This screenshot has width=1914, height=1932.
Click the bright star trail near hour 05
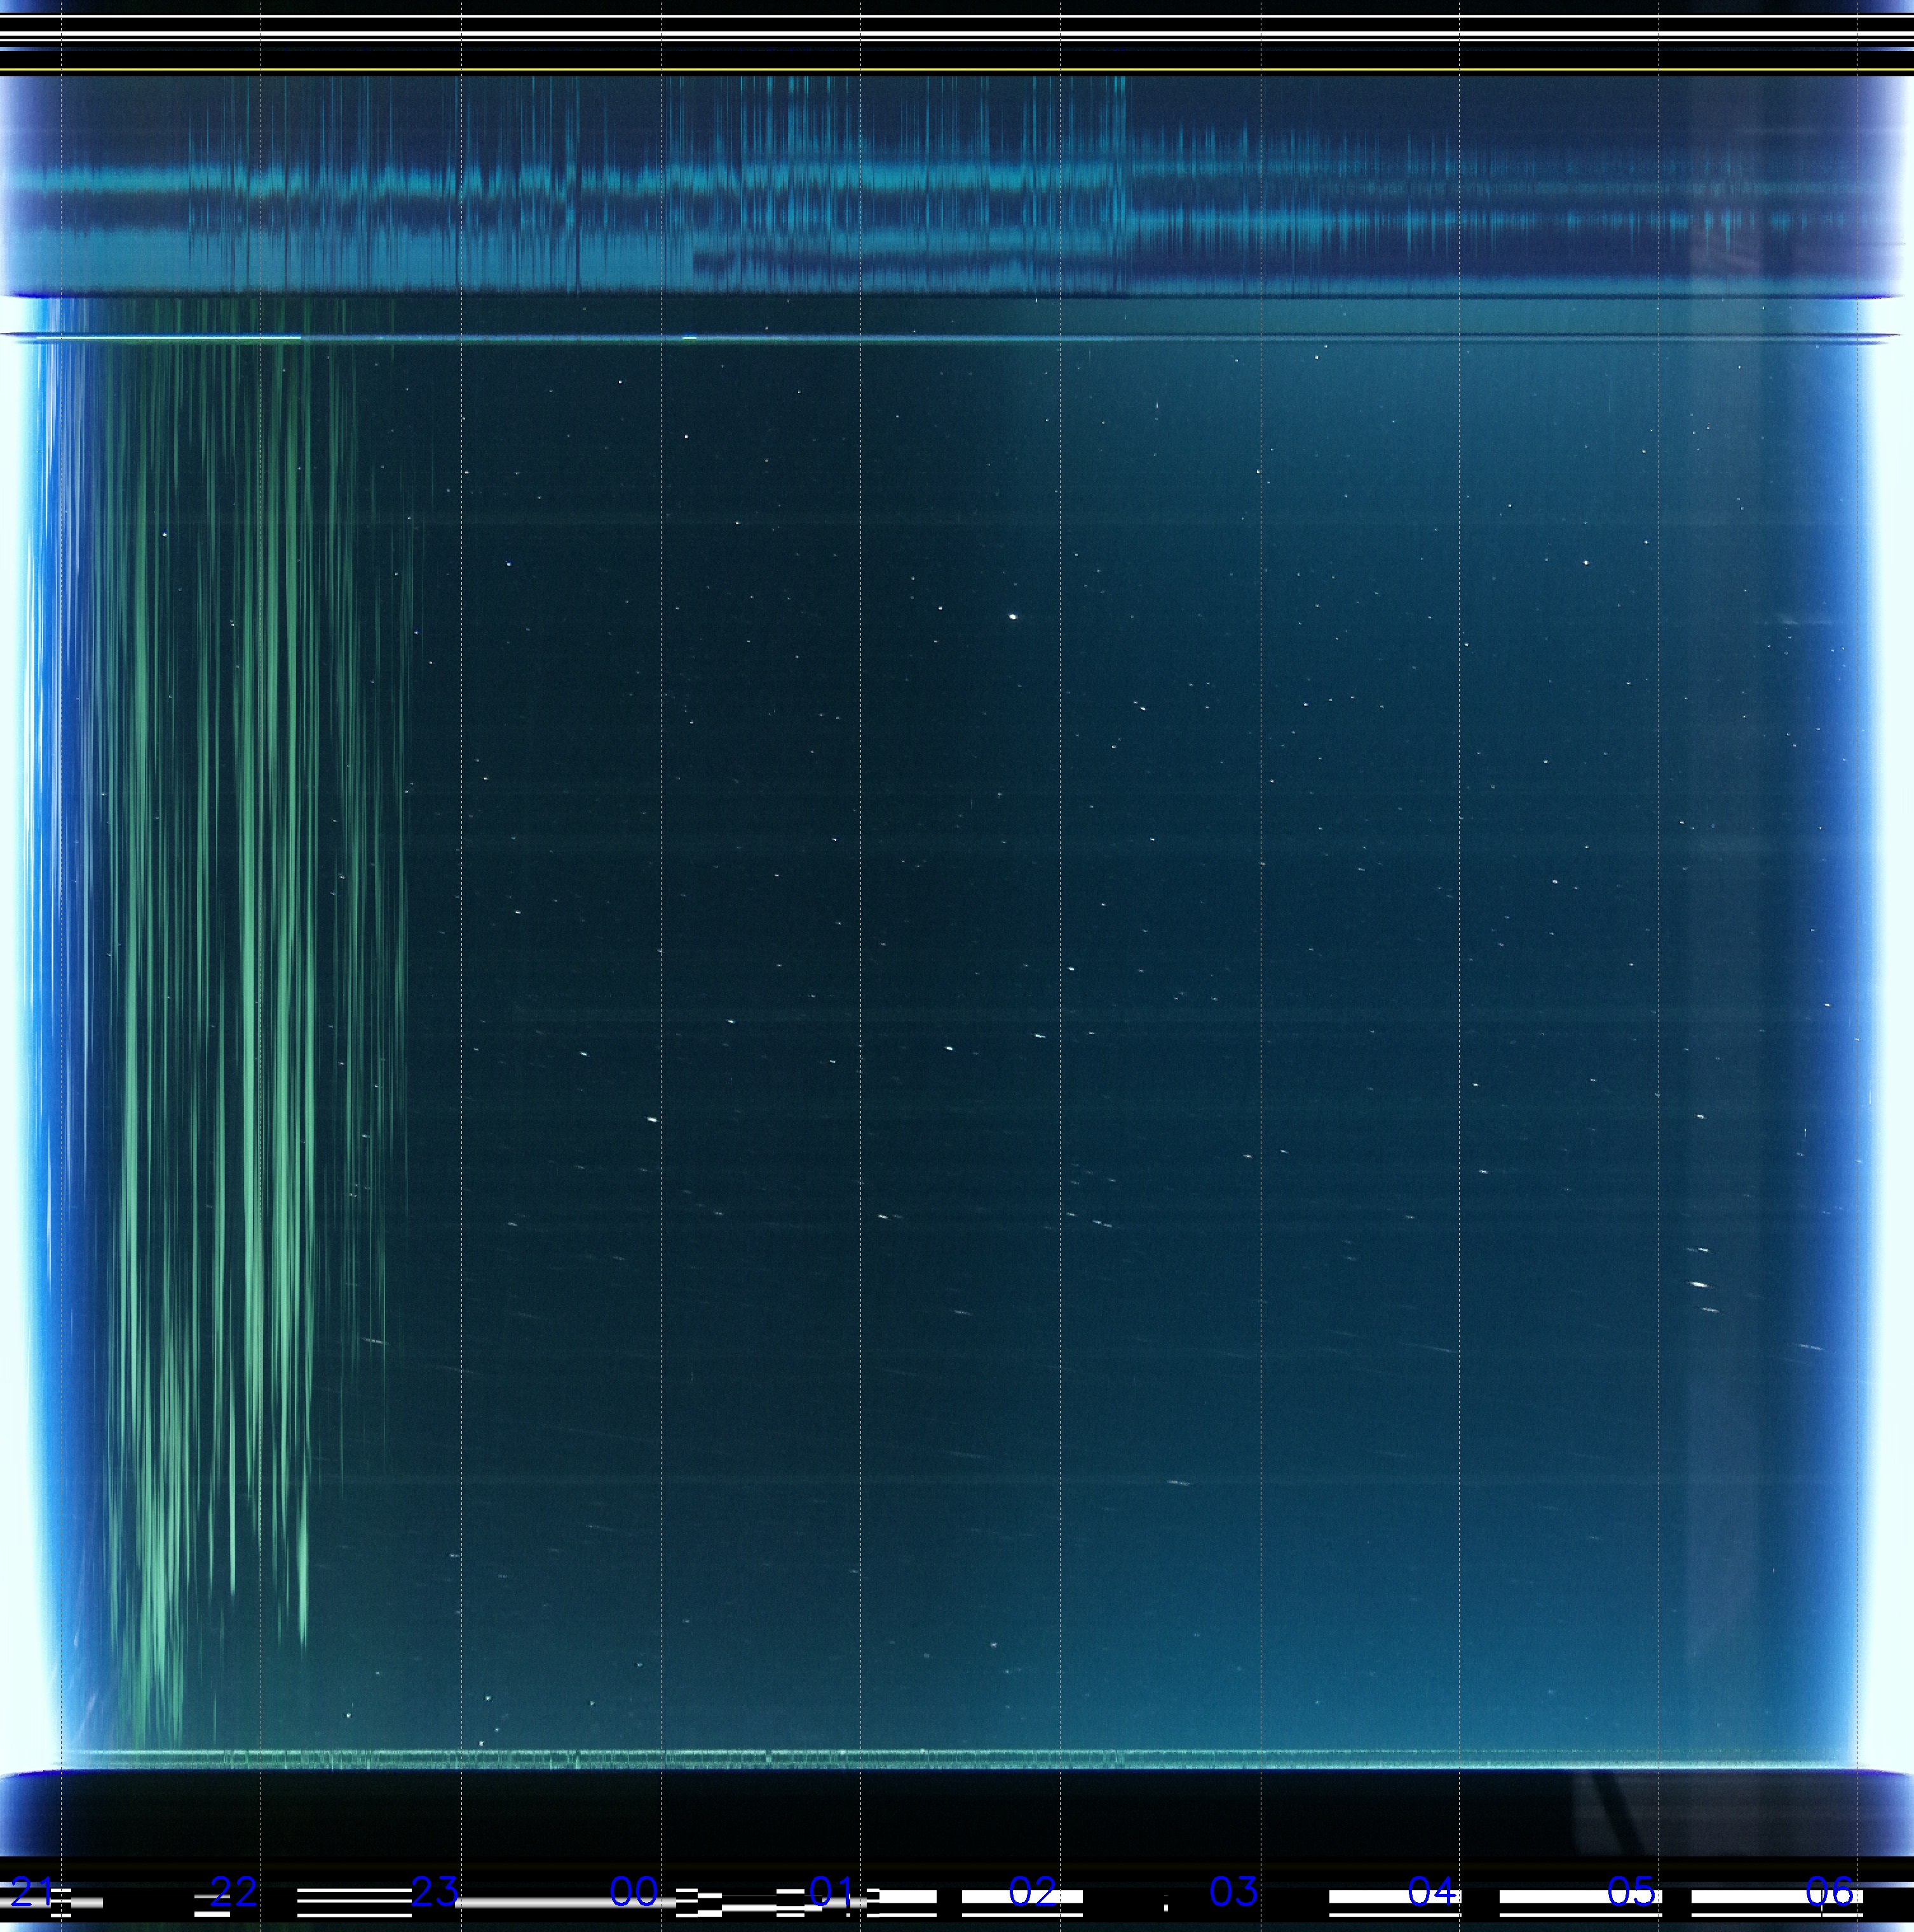coord(1698,1284)
